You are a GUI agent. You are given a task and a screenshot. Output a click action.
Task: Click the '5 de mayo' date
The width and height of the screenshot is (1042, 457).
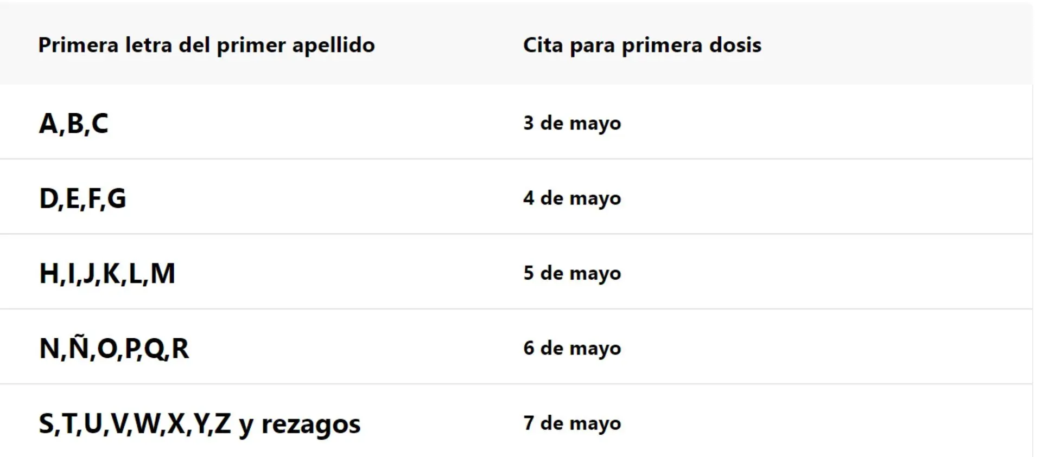tap(572, 273)
